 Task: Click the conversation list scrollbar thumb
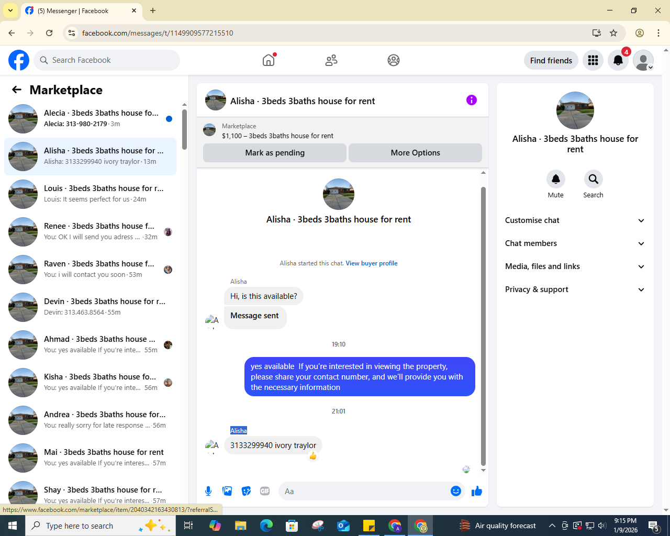point(184,129)
